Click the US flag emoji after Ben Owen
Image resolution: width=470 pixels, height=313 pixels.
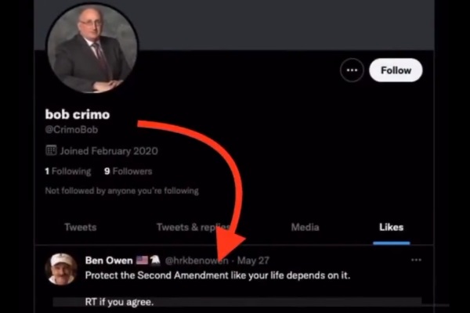coord(142,260)
